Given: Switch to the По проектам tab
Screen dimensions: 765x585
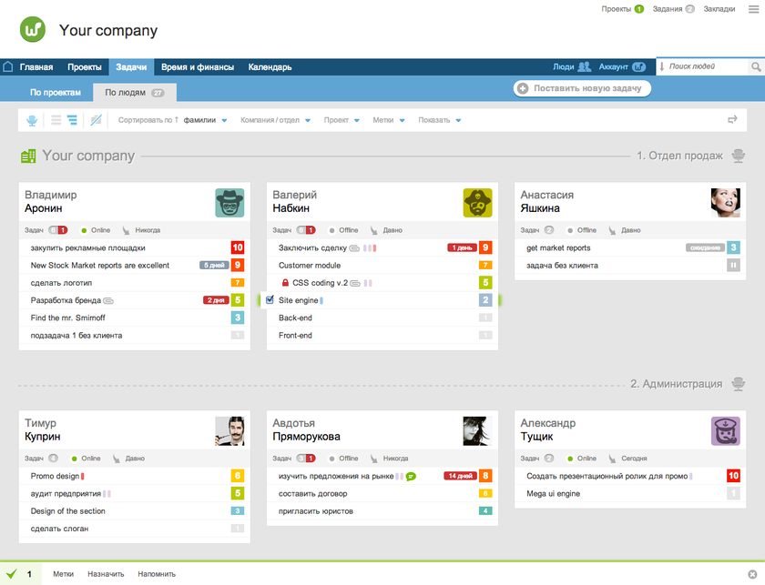Looking at the screenshot, I should coord(56,93).
